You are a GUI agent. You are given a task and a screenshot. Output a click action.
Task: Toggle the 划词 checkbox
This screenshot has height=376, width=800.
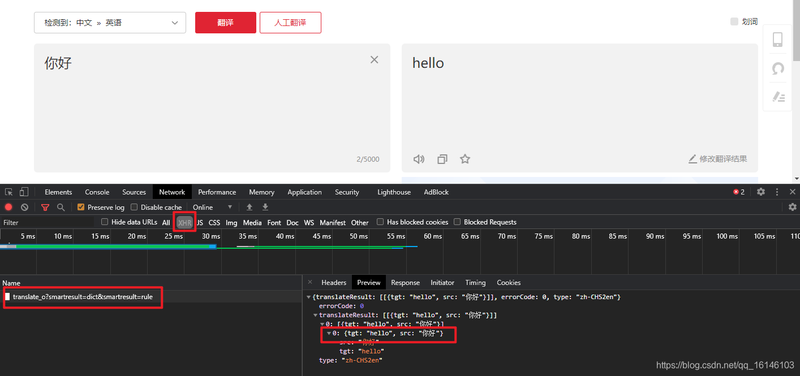click(x=734, y=21)
